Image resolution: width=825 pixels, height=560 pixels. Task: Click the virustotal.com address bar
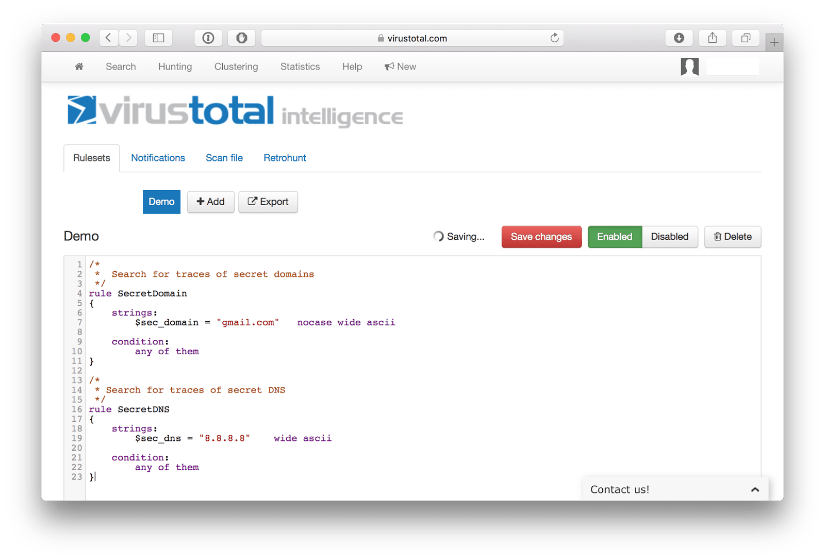pos(412,38)
